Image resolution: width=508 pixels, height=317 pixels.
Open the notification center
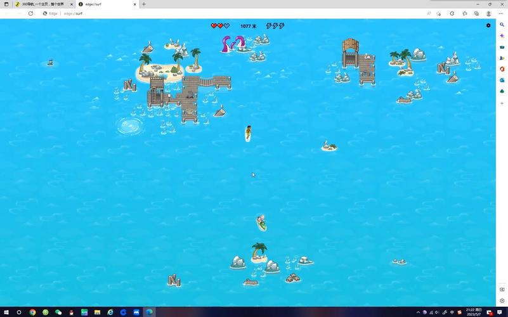(500, 312)
